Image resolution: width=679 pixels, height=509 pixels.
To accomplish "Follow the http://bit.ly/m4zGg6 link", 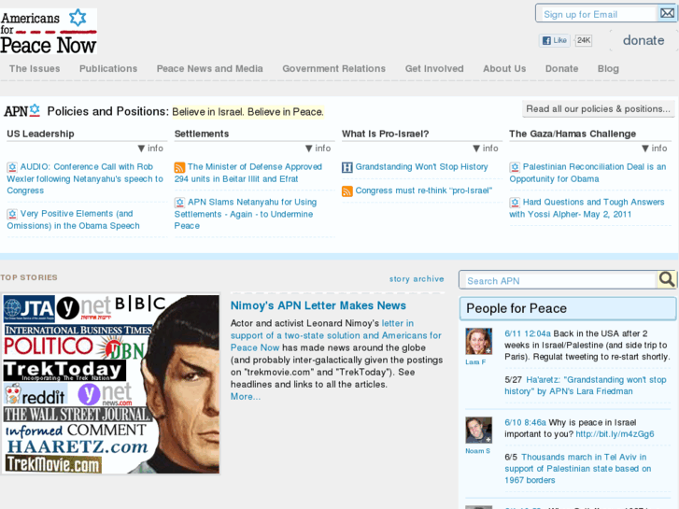I will tap(615, 434).
